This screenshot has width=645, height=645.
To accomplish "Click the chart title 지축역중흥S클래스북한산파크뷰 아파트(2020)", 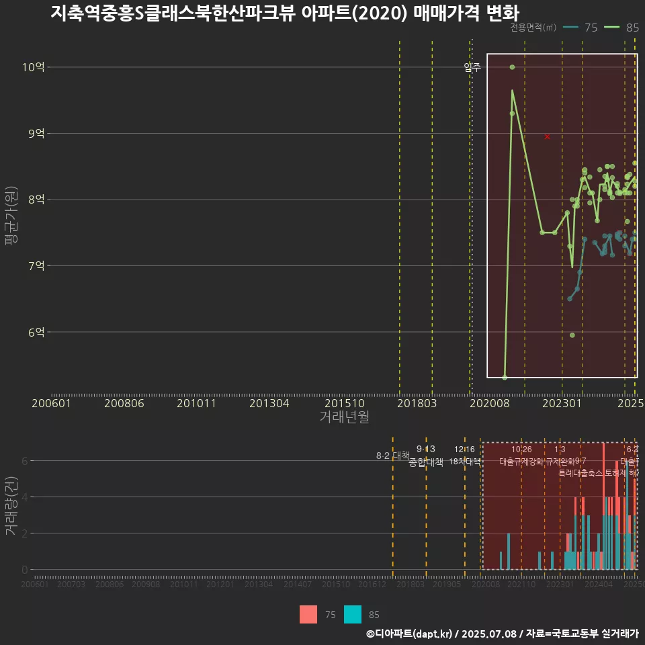I will click(x=229, y=13).
